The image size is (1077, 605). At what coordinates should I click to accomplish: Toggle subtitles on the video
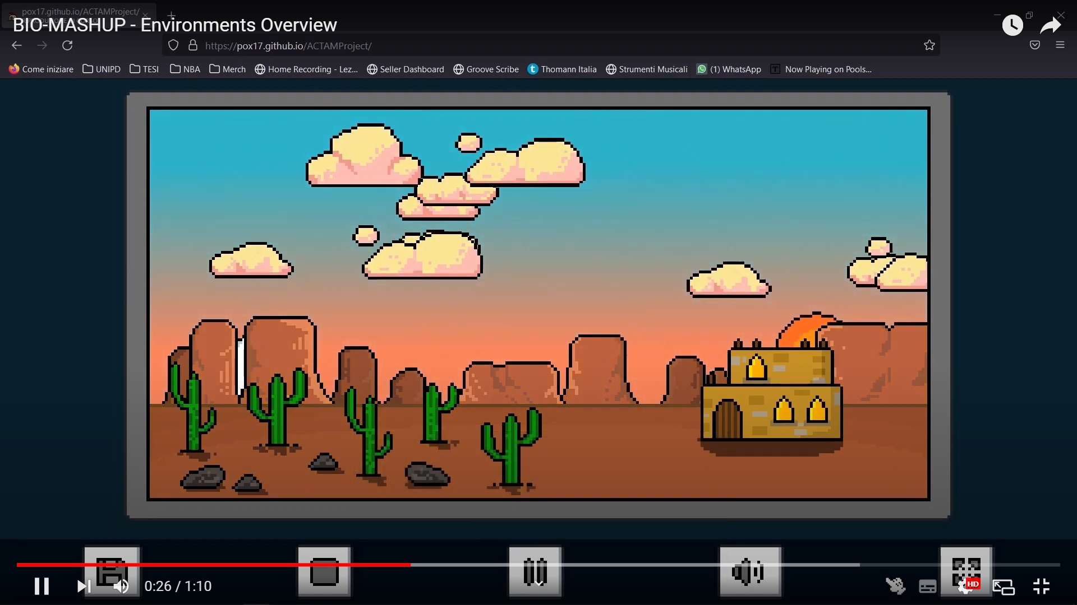pyautogui.click(x=927, y=587)
